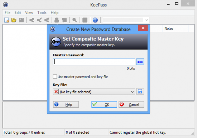The width and height of the screenshot is (197, 138).
Task: Open a database with the folder icon
Action: click(x=14, y=20)
